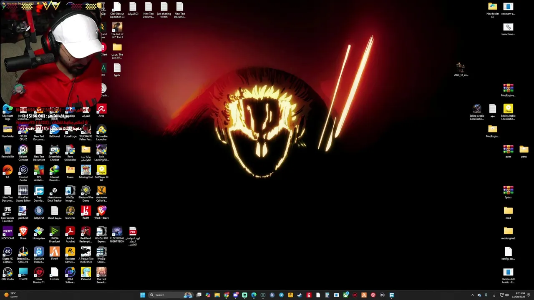Select the ELDEN RING NIGHTREIGN icon
This screenshot has height=300, width=534.
pos(117,235)
